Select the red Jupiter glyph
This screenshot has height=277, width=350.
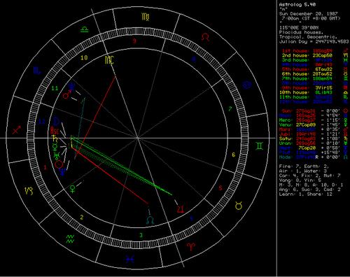pos(181,209)
